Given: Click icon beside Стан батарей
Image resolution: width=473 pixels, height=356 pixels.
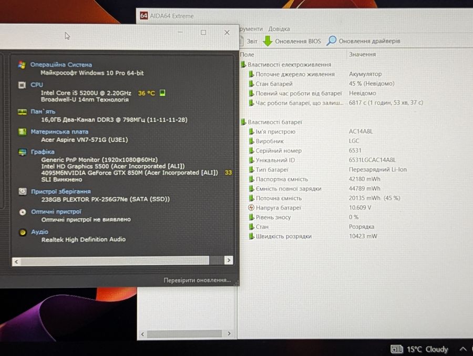Looking at the screenshot, I should (x=251, y=84).
